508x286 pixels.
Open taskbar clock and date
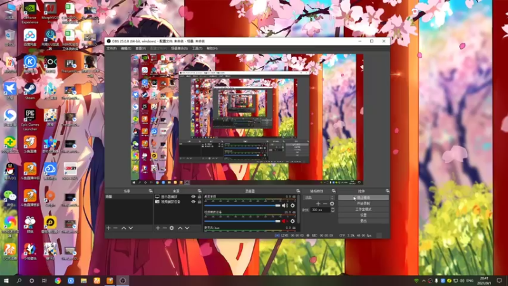pyautogui.click(x=484, y=280)
